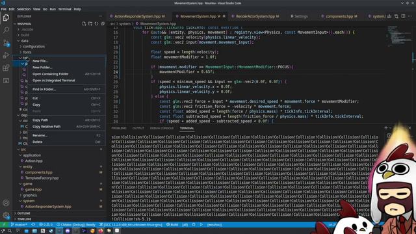Open errors and warnings count in status bar

(x=45, y=224)
